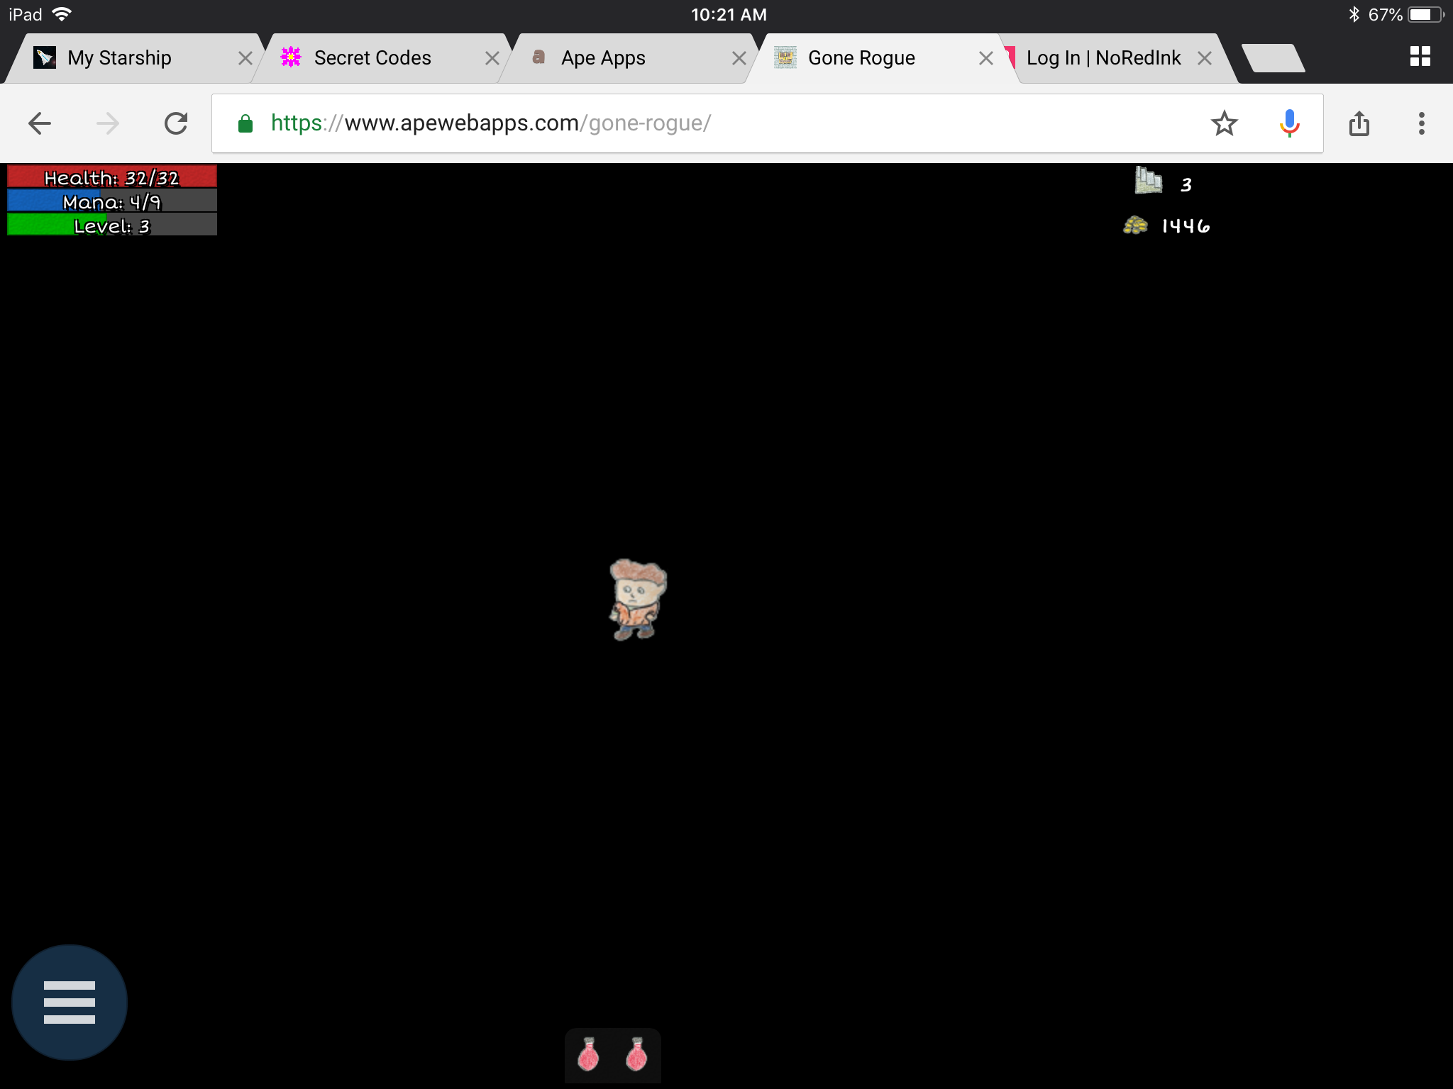Tap the hero character sprite
This screenshot has width=1453, height=1089.
[x=637, y=600]
